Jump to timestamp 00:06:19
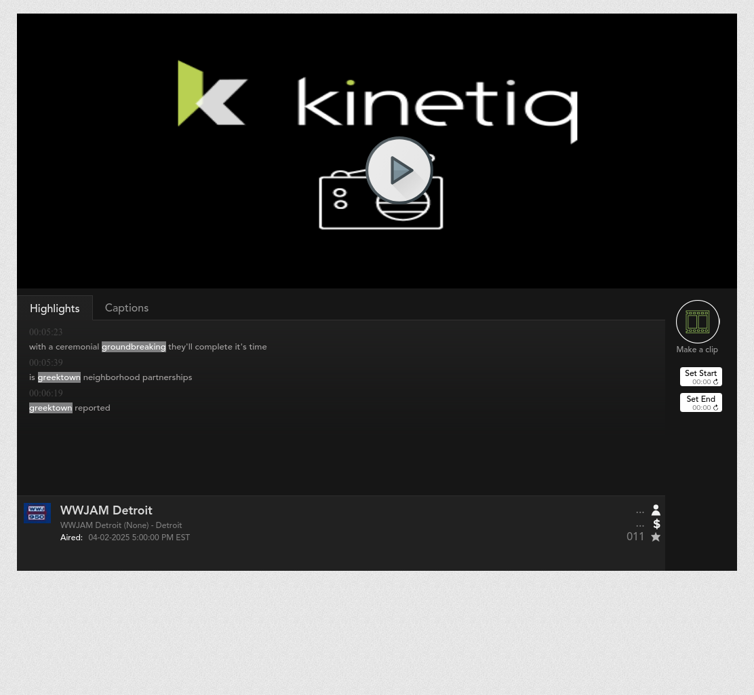Viewport: 754px width, 695px height. (45, 393)
